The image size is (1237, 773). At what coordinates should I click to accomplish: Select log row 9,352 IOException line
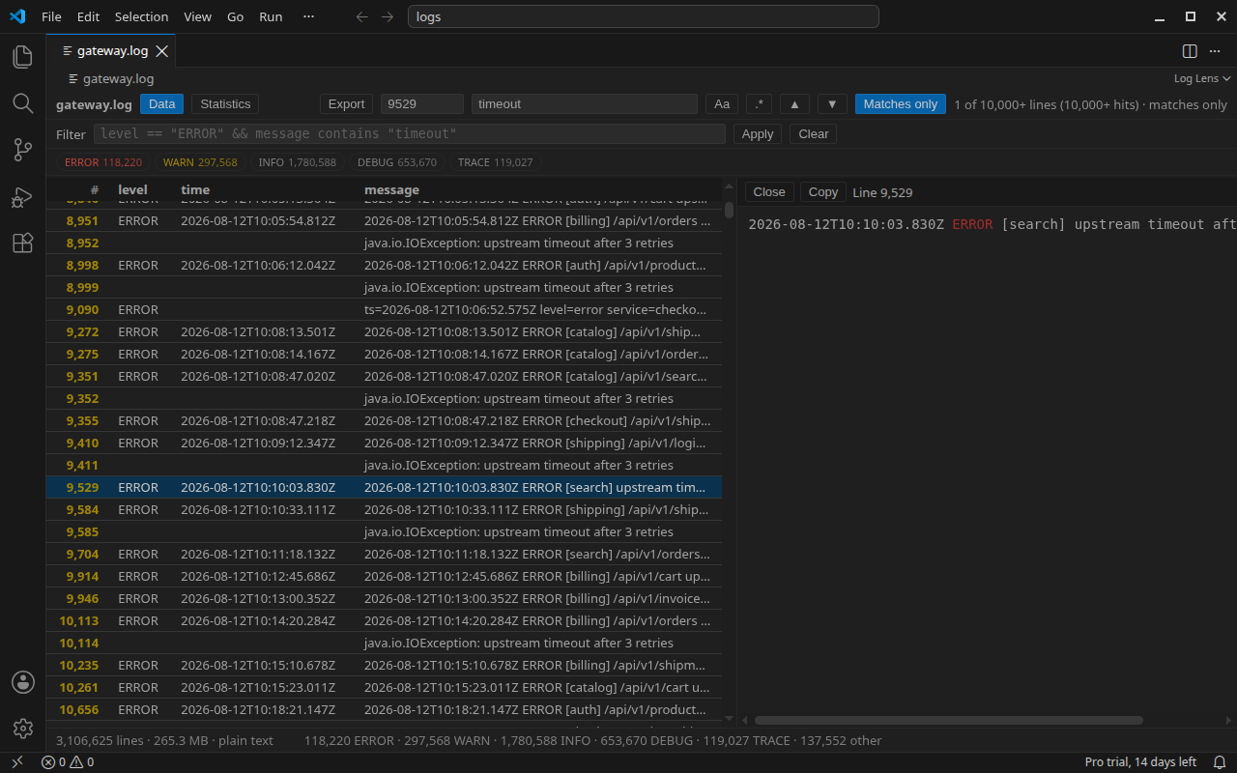[x=384, y=399]
